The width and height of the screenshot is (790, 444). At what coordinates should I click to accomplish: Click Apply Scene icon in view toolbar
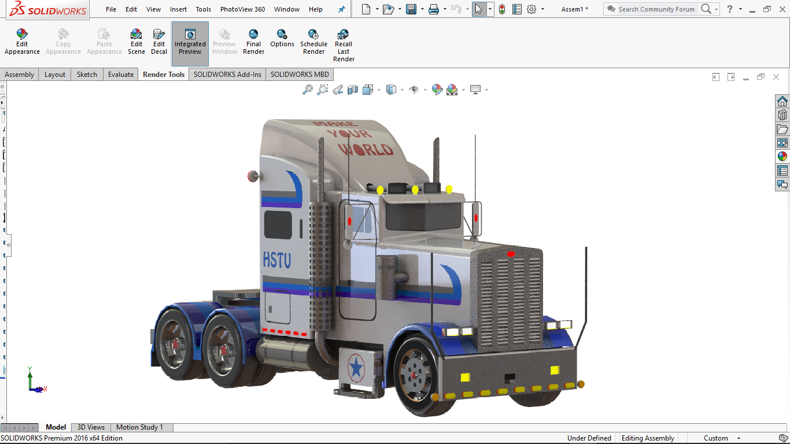pyautogui.click(x=452, y=90)
